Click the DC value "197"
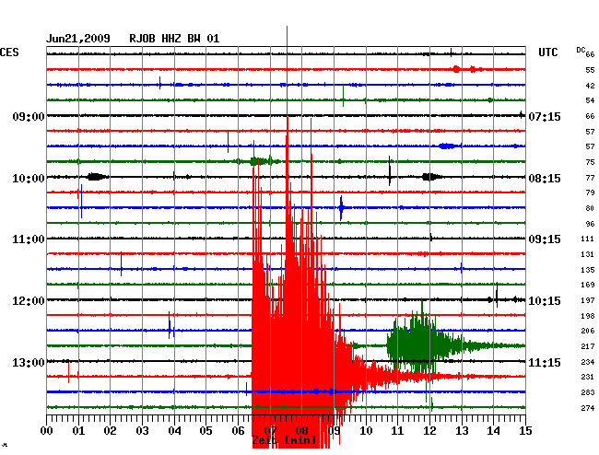This screenshot has height=455, width=599. 588,300
